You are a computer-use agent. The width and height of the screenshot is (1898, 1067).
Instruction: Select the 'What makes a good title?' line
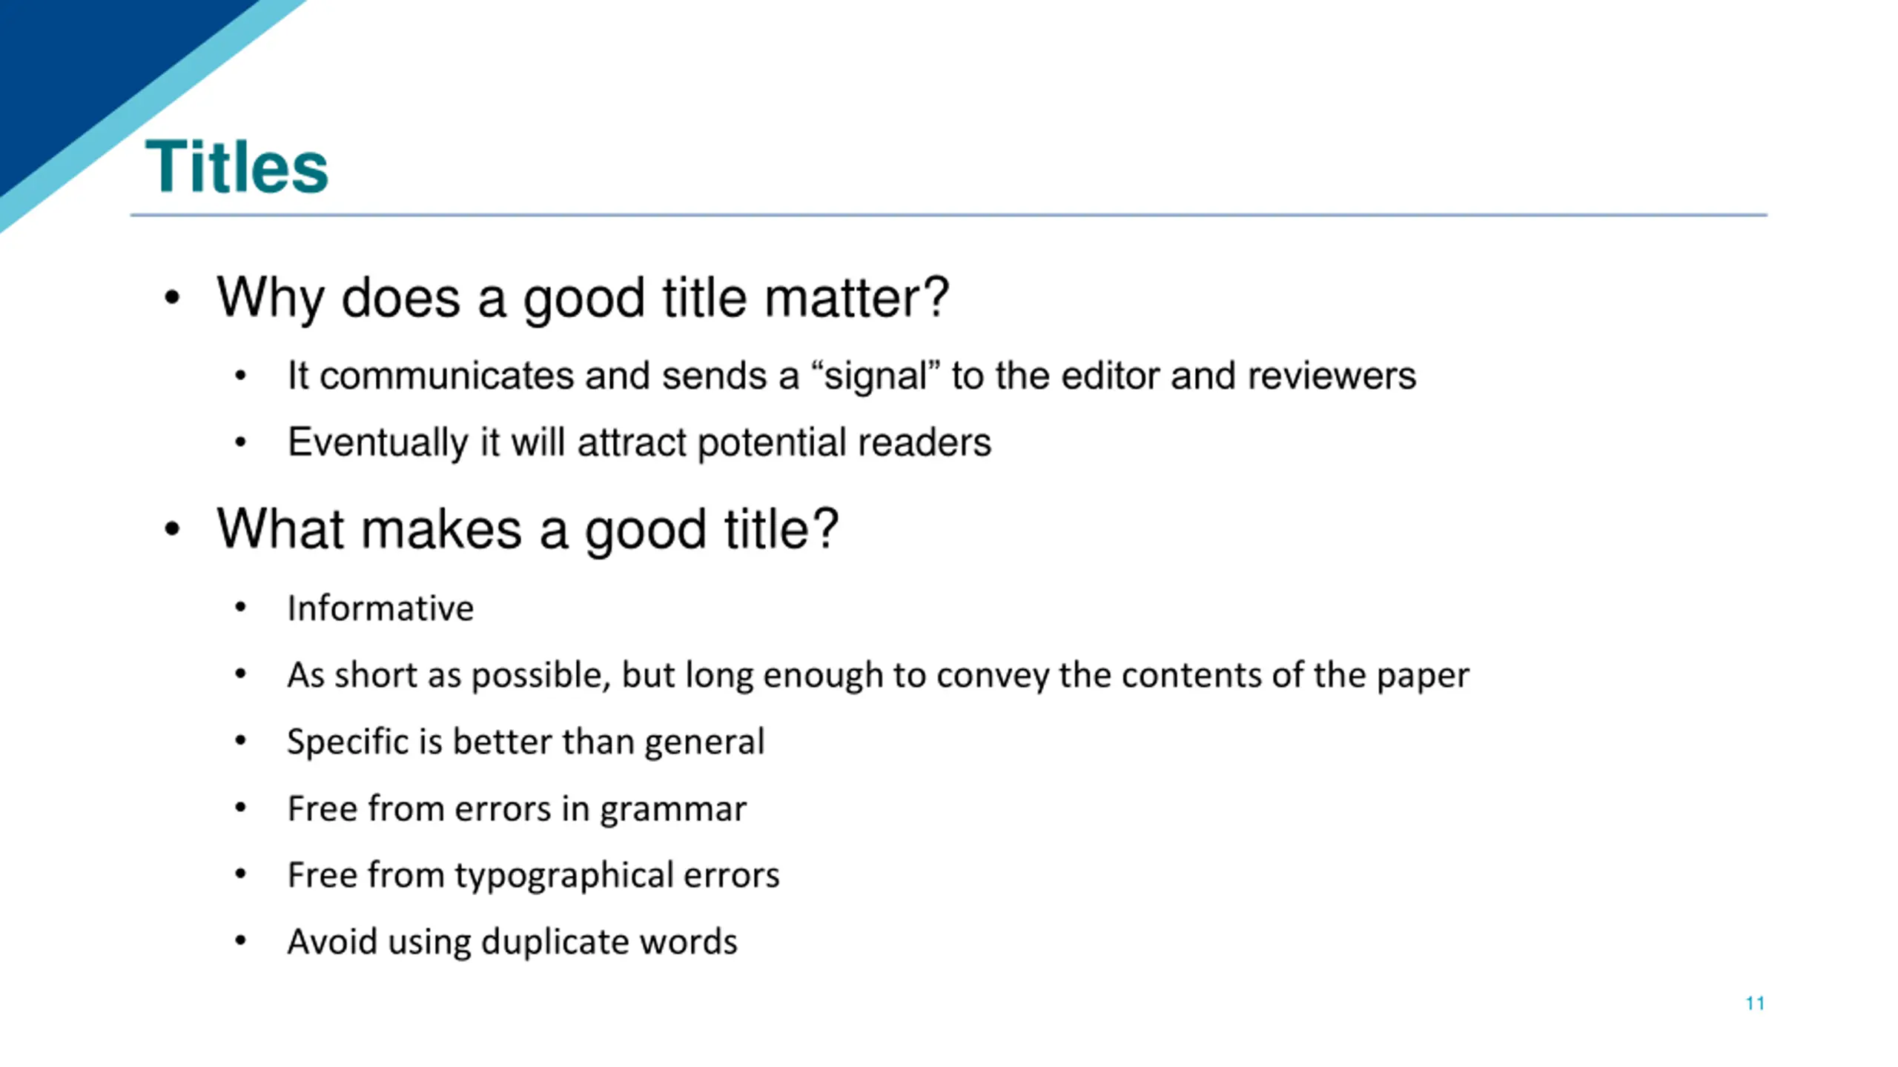click(528, 530)
